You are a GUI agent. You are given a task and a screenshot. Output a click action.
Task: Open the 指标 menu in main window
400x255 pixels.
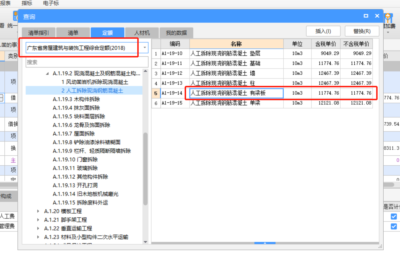tap(27, 3)
